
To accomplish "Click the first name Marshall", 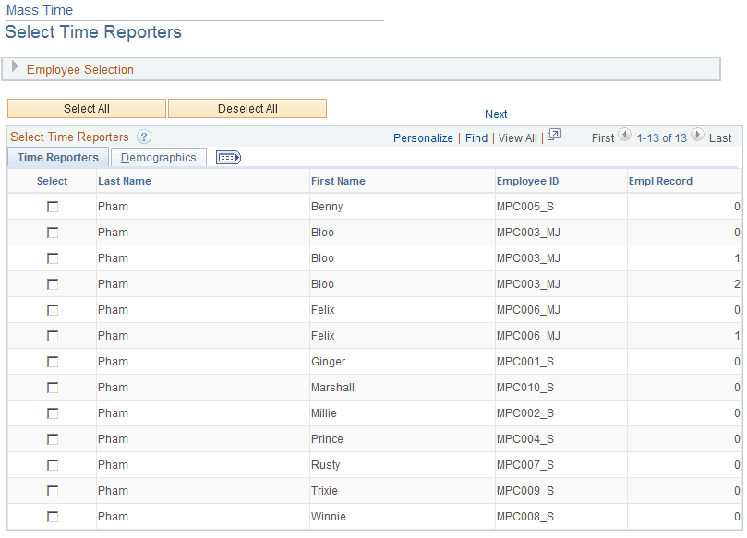I will pyautogui.click(x=332, y=388).
